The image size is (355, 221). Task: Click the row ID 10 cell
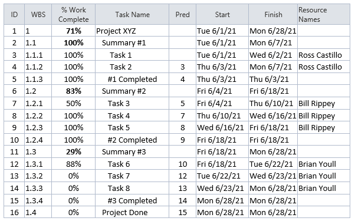tap(14, 140)
